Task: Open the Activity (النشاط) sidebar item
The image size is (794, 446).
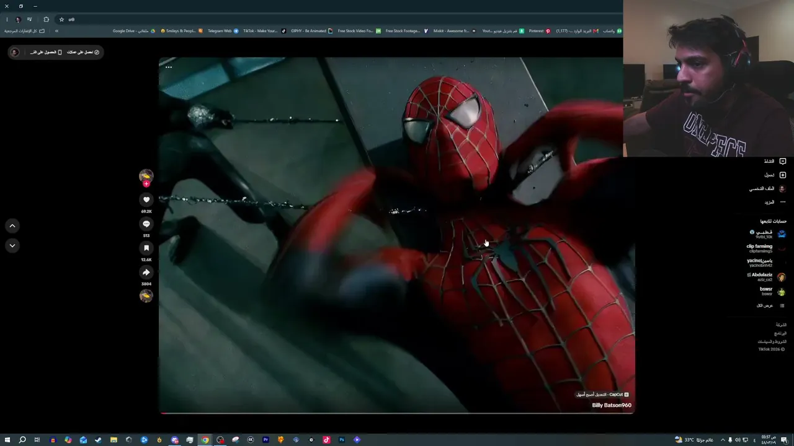Action: (775, 161)
